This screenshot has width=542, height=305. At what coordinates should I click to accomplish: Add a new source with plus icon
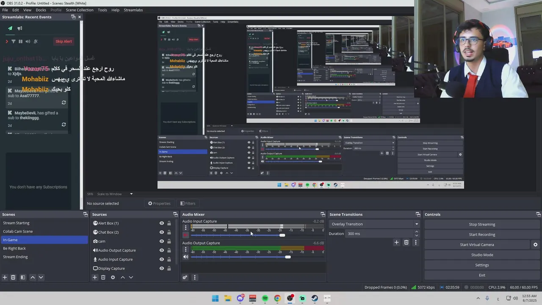click(95, 277)
